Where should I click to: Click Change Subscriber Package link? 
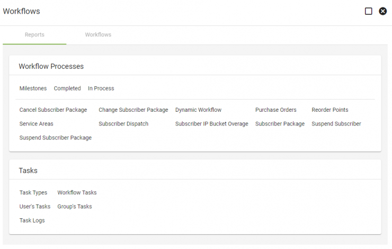pyautogui.click(x=133, y=110)
